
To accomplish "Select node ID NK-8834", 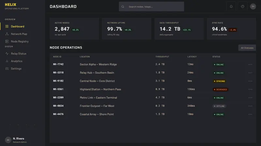I will tap(58, 106).
